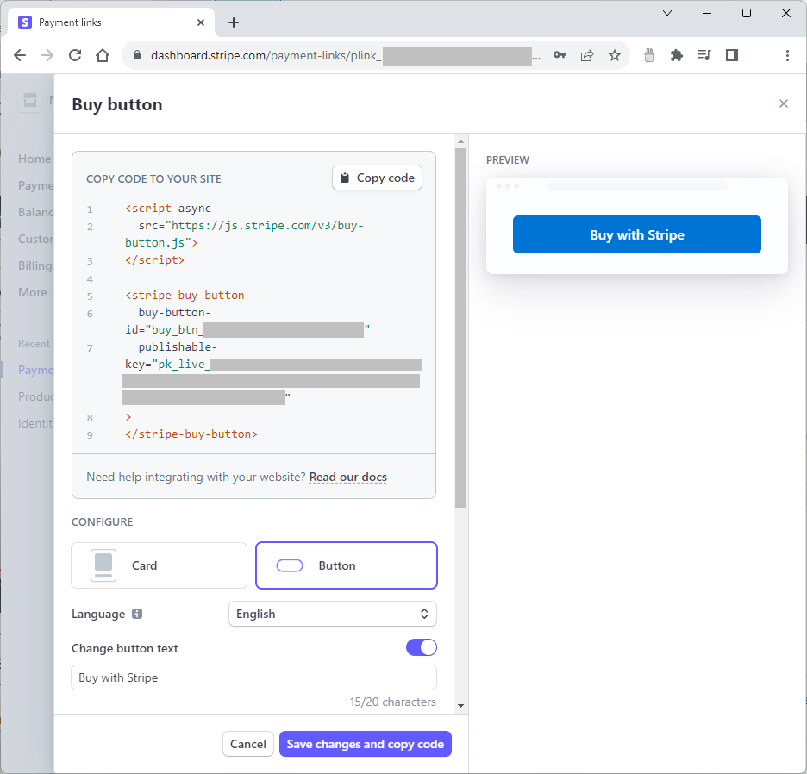Image resolution: width=807 pixels, height=774 pixels.
Task: Open the Read our docs link
Action: click(x=347, y=477)
